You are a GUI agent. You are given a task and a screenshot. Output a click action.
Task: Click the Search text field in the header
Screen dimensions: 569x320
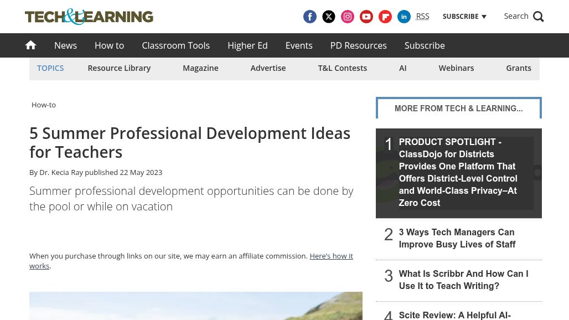pos(516,16)
